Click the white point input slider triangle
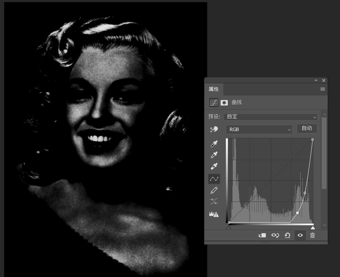This screenshot has height=277, width=340. click(312, 228)
